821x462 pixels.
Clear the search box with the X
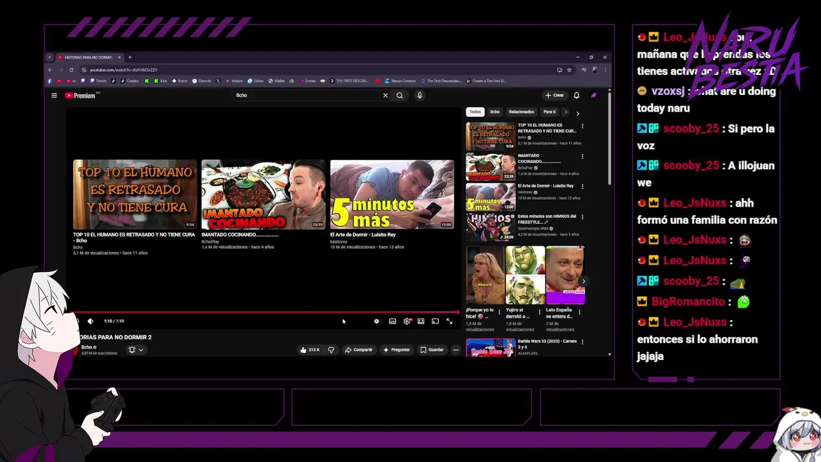click(x=385, y=95)
